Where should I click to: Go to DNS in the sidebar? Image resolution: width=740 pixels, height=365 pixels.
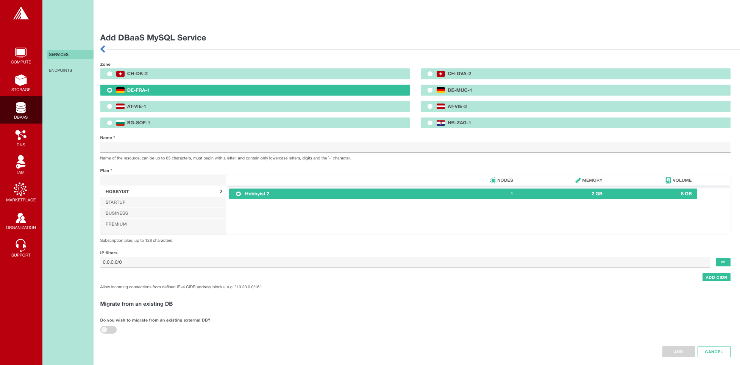tap(21, 138)
